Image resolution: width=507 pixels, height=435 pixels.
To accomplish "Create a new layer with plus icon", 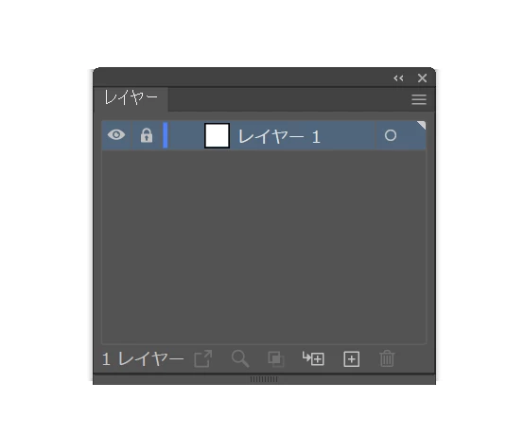I will click(x=352, y=359).
